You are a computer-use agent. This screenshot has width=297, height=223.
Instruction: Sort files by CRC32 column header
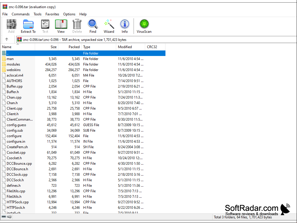(x=155, y=47)
